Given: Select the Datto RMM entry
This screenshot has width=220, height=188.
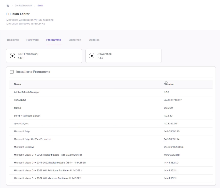Looking at the screenshot, I should pos(20,100).
